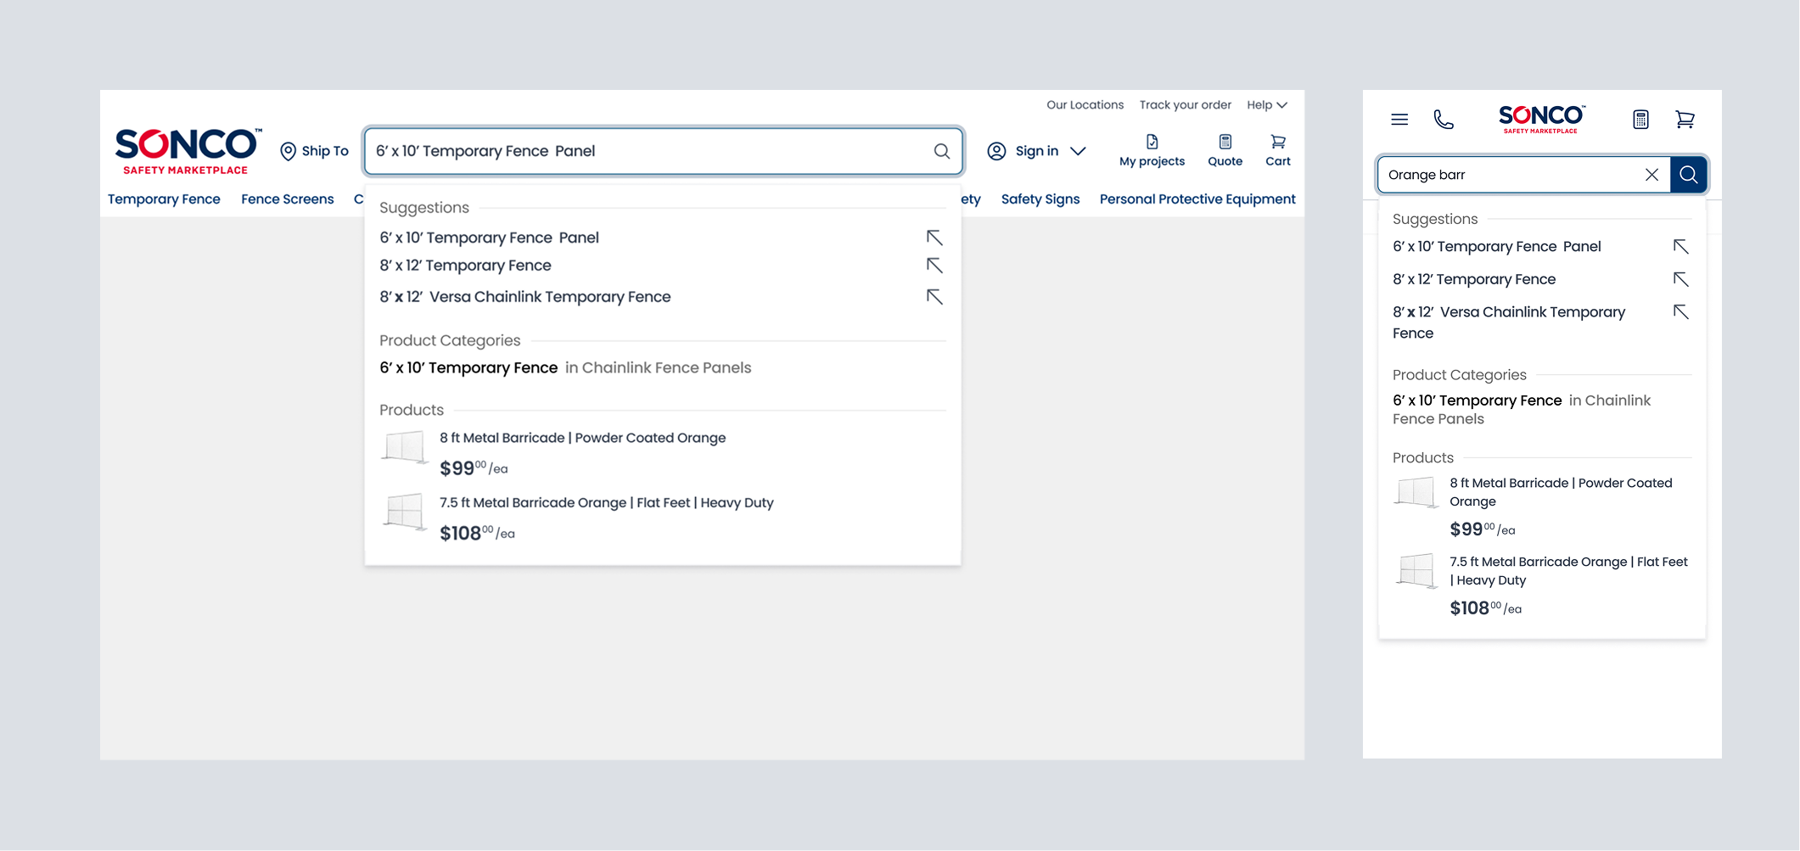Select mobile suggestion 8' x 12' Versa Chainlink Temporary Fence

click(x=1508, y=322)
